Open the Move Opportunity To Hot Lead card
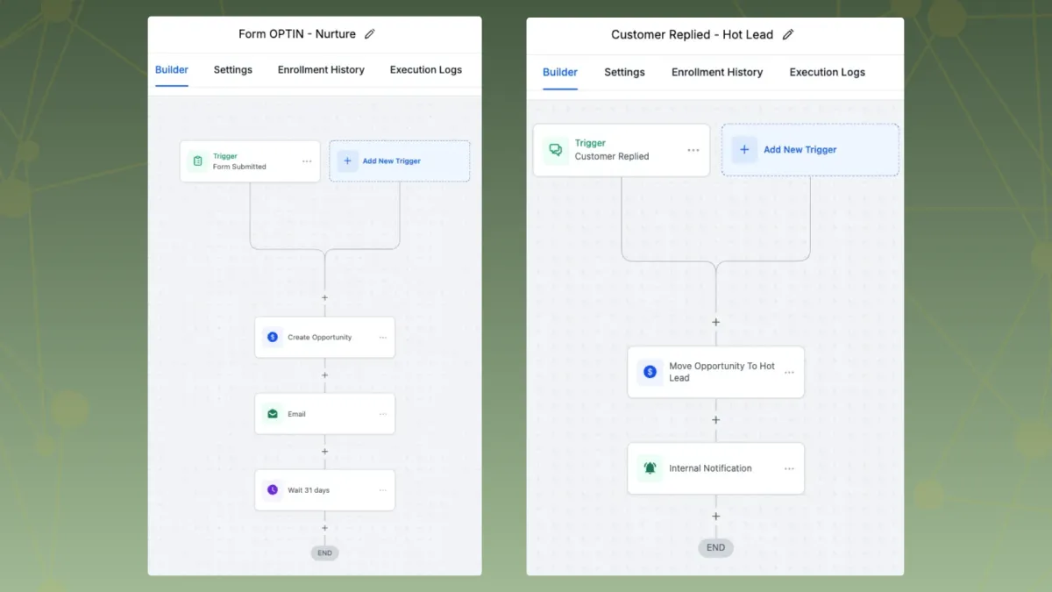The image size is (1052, 592). (x=715, y=372)
